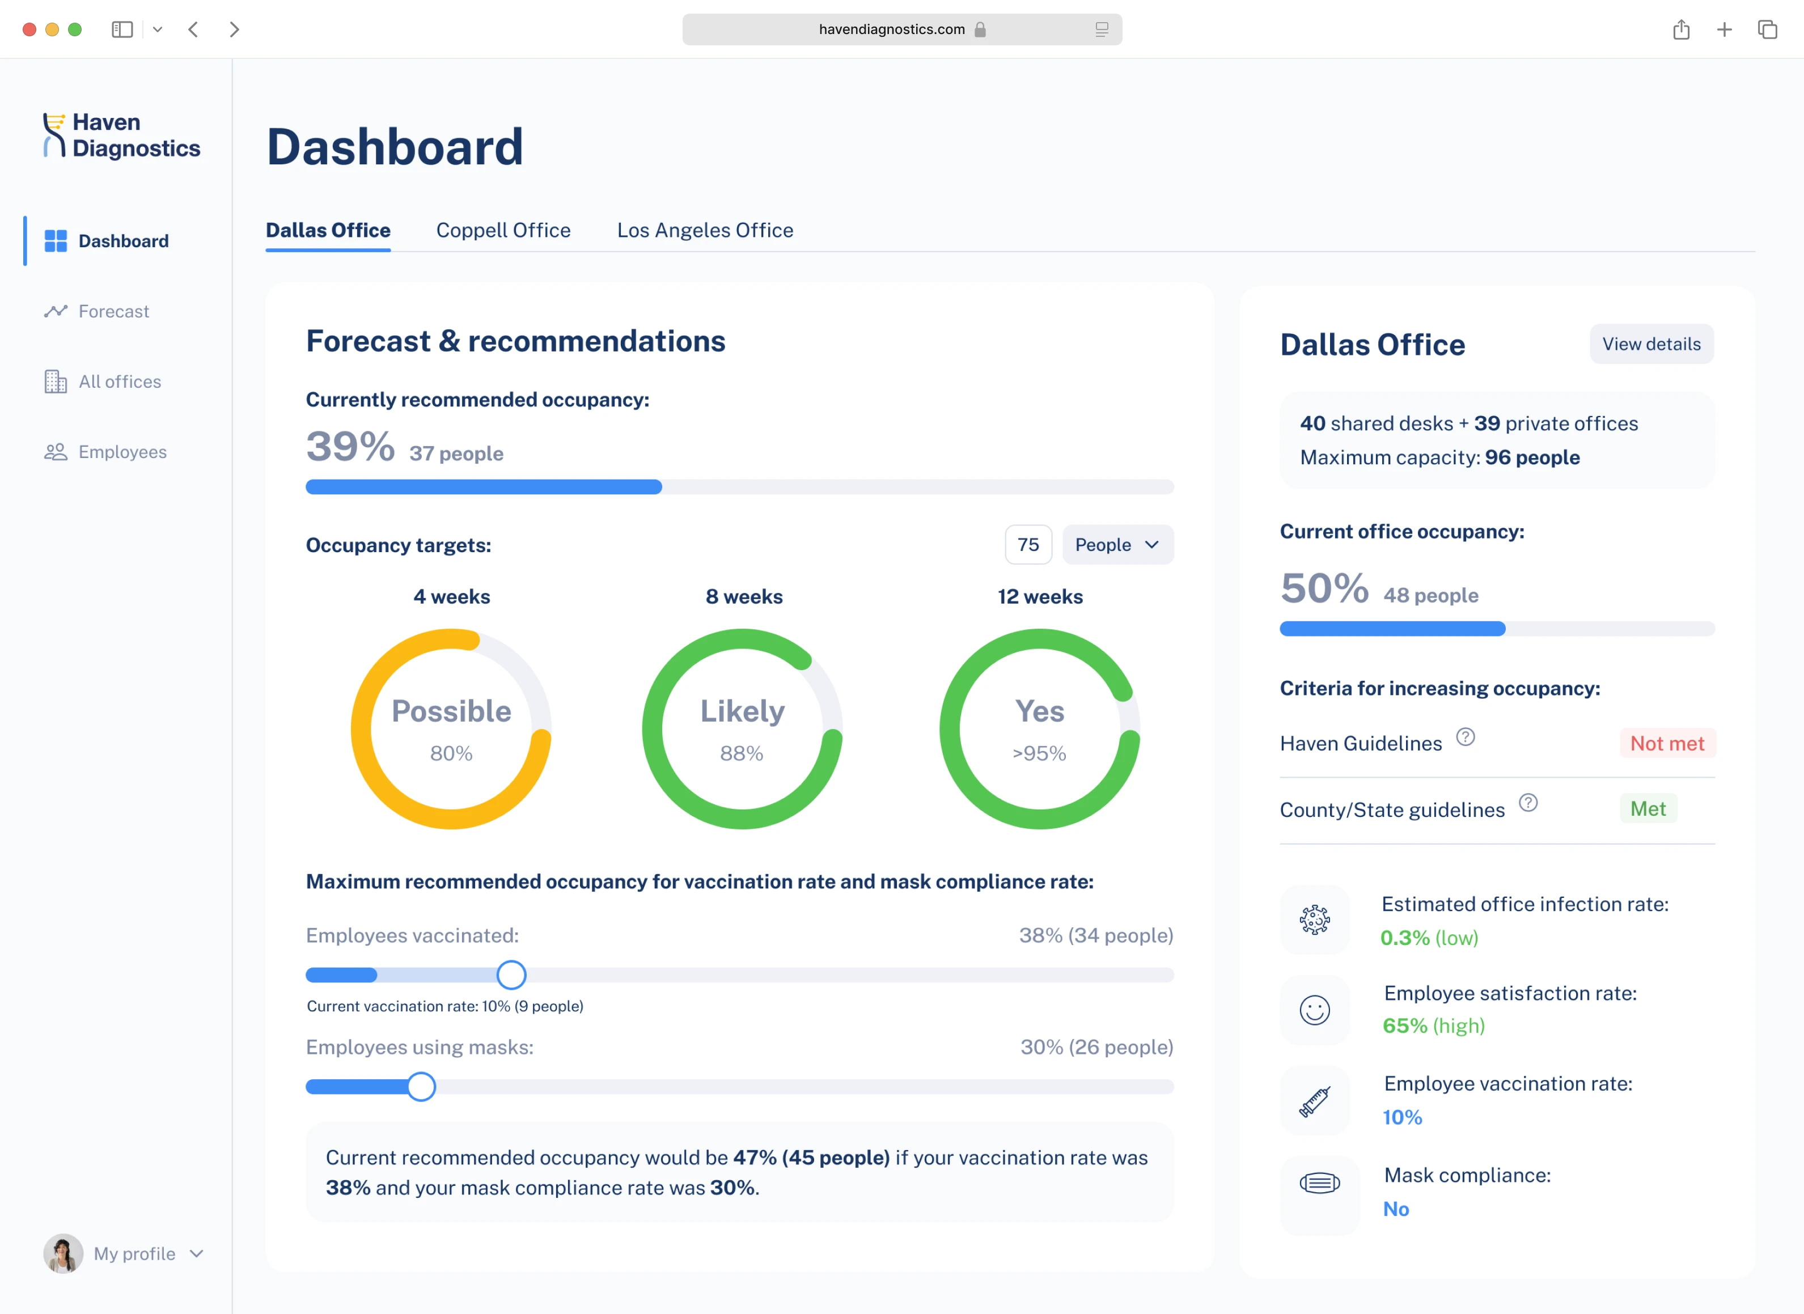Click the syringe vaccination rate icon
This screenshot has height=1314, width=1804.
pyautogui.click(x=1314, y=1101)
